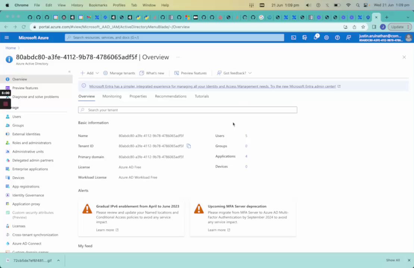Expand the Got feedback? dropdown
Viewport: 414px width, 268px height.
pos(234,73)
